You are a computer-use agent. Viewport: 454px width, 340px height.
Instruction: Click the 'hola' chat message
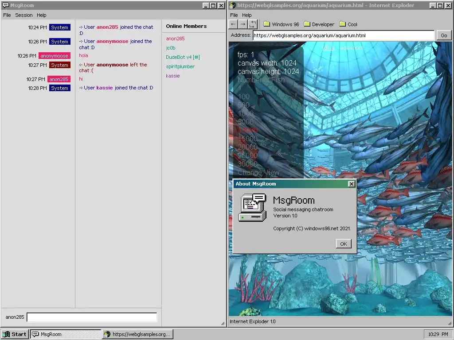83,55
